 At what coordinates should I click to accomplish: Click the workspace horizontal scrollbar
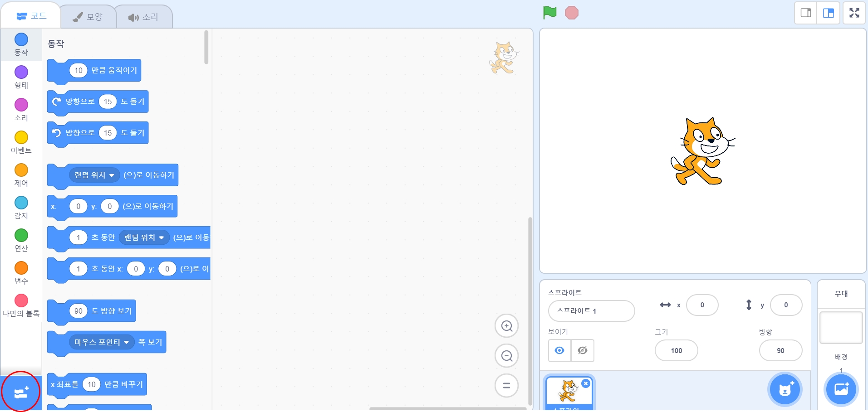(448, 409)
